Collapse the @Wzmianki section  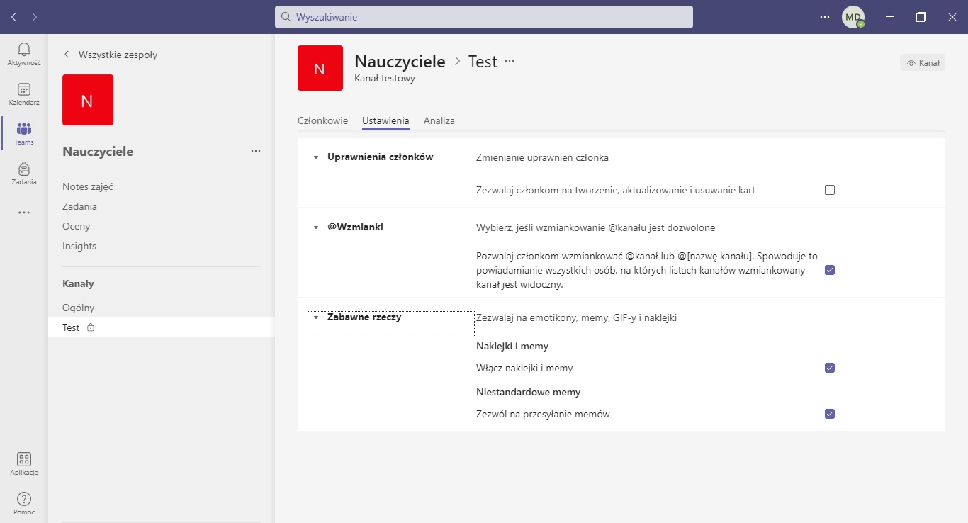coord(316,227)
